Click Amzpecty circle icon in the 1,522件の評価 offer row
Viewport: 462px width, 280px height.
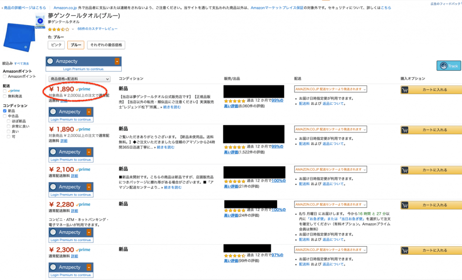click(x=53, y=152)
